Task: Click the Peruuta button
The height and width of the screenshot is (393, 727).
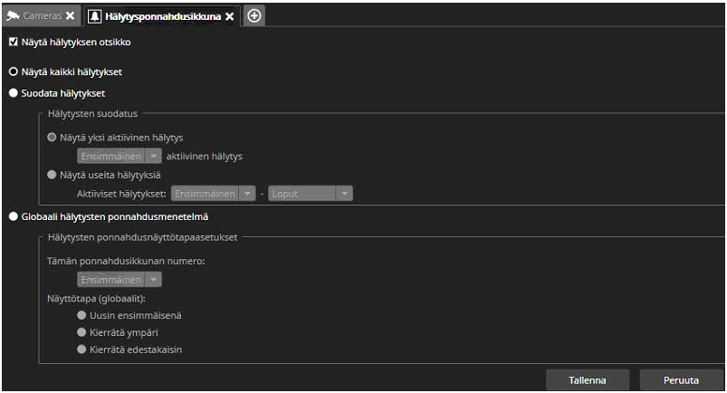Action: [x=681, y=380]
